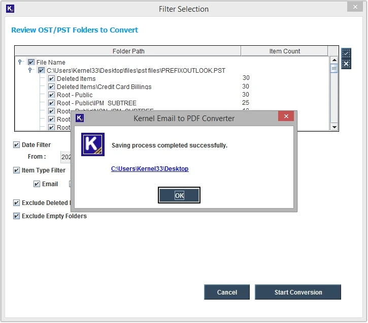Toggle the Root - Public checkbox
This screenshot has height=323, width=368.
click(x=51, y=95)
